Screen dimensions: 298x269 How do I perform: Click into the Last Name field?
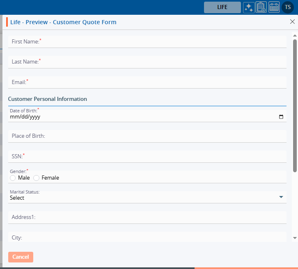(x=147, y=62)
